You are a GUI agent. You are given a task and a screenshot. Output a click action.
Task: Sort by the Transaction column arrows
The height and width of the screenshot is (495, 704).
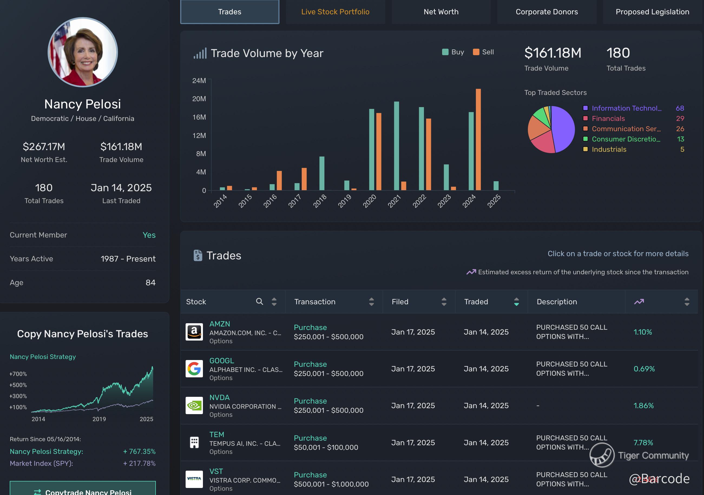pyautogui.click(x=371, y=302)
